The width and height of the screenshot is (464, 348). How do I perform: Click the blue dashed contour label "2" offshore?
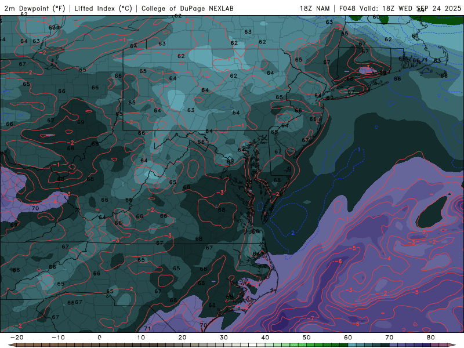coord(293,233)
